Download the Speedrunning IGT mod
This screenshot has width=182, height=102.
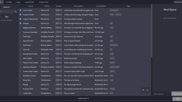(x=20, y=67)
